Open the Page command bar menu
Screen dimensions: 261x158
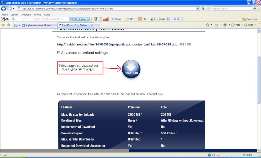[x=237, y=25]
